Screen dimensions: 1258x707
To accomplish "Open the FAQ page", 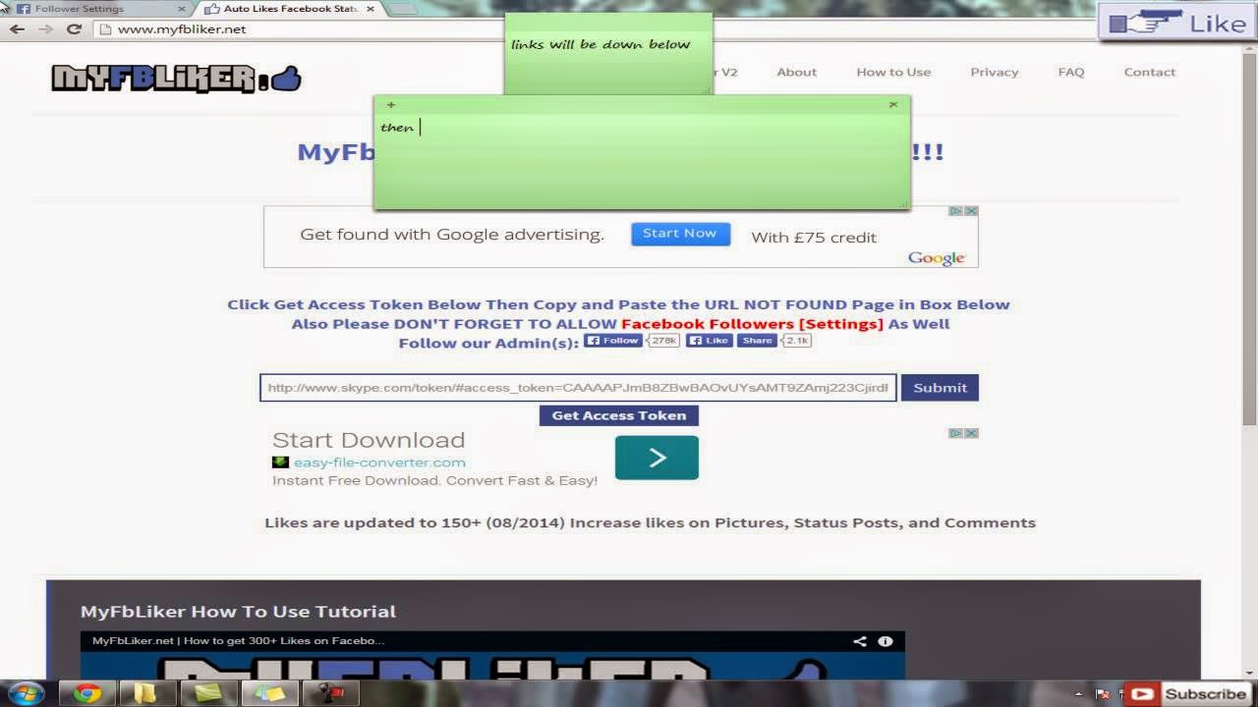I will click(x=1071, y=72).
